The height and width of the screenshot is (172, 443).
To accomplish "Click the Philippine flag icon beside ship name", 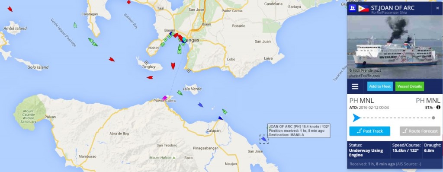I will tap(363, 9).
